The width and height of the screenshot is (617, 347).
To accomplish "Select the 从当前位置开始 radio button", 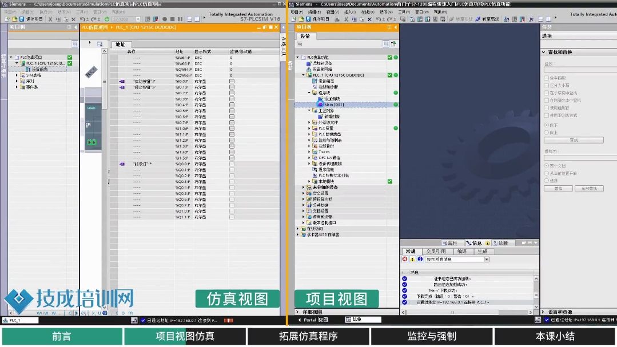I will click(x=546, y=173).
